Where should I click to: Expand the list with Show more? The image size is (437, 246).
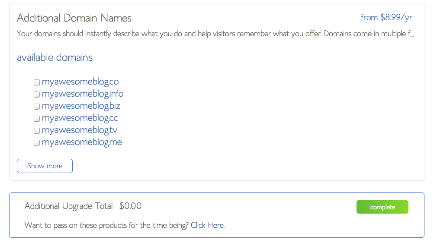coord(45,166)
